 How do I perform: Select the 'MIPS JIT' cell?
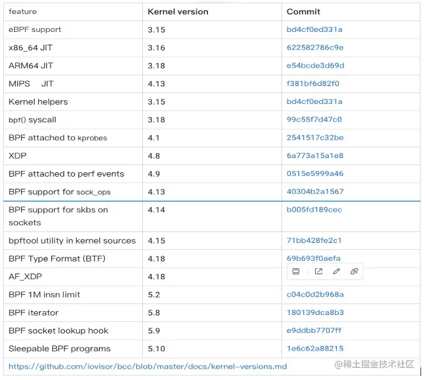(73, 84)
